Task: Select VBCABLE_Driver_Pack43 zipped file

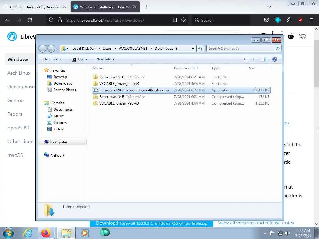Action: [181, 103]
